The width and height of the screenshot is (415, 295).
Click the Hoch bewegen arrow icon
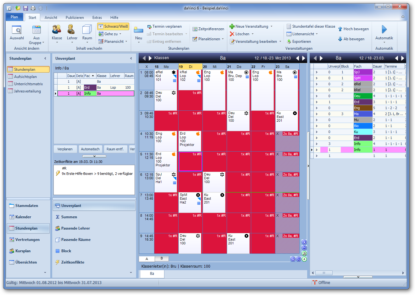pyautogui.click(x=340, y=29)
